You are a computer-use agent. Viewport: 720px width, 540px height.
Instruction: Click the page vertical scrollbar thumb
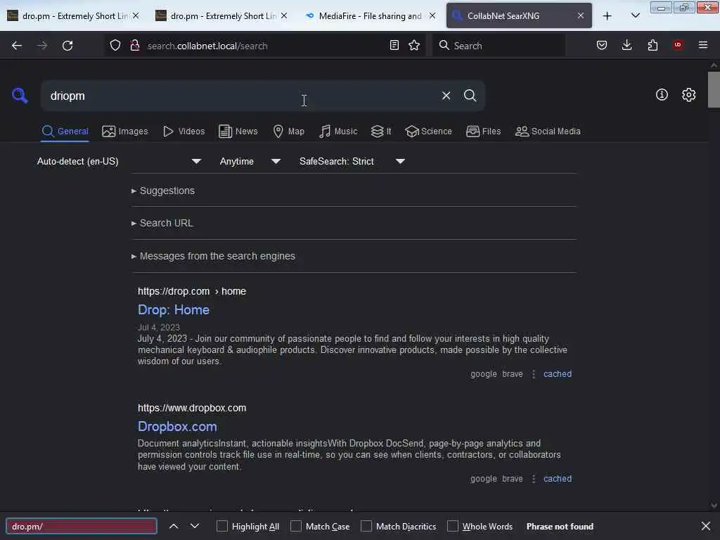[714, 89]
